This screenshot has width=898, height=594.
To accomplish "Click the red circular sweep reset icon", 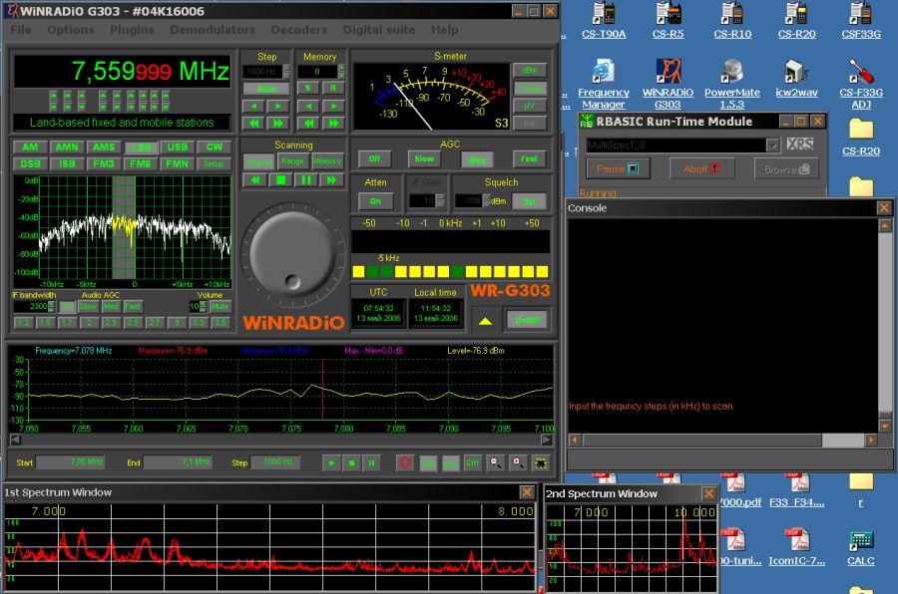I will pos(405,462).
